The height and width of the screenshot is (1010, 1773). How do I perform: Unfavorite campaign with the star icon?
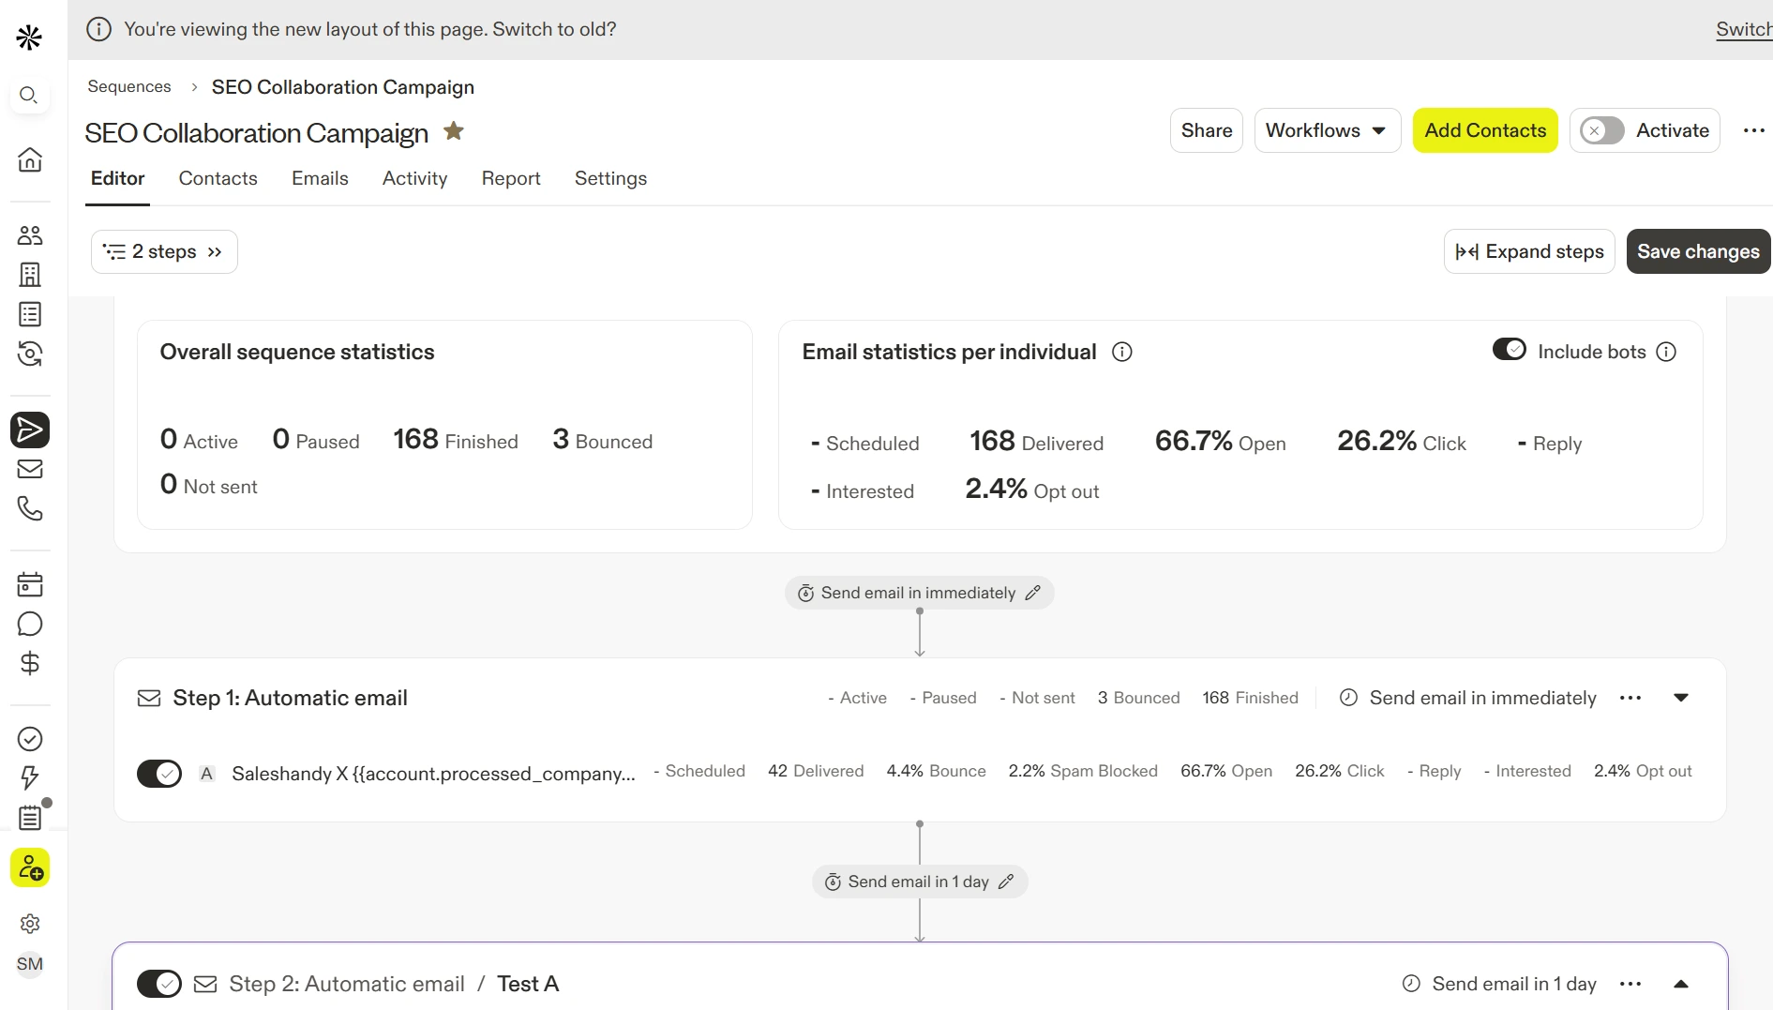click(x=454, y=131)
